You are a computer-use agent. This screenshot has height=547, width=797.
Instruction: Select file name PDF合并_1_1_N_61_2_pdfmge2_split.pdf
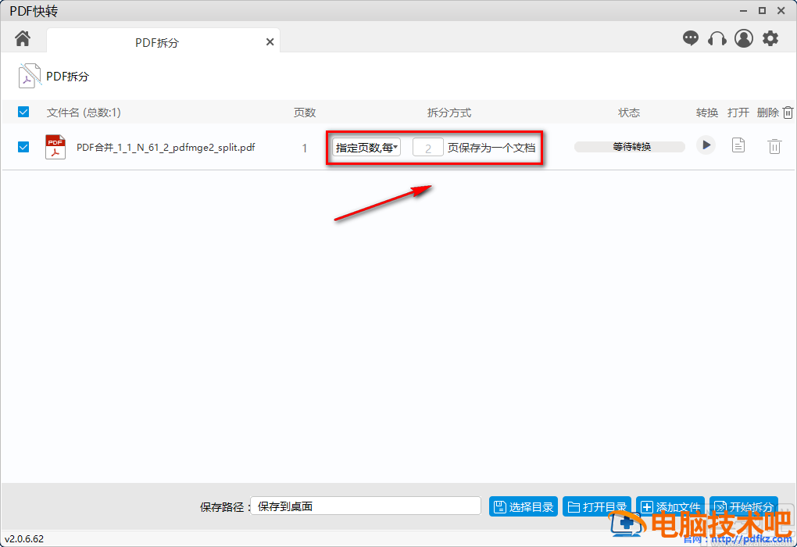click(166, 148)
